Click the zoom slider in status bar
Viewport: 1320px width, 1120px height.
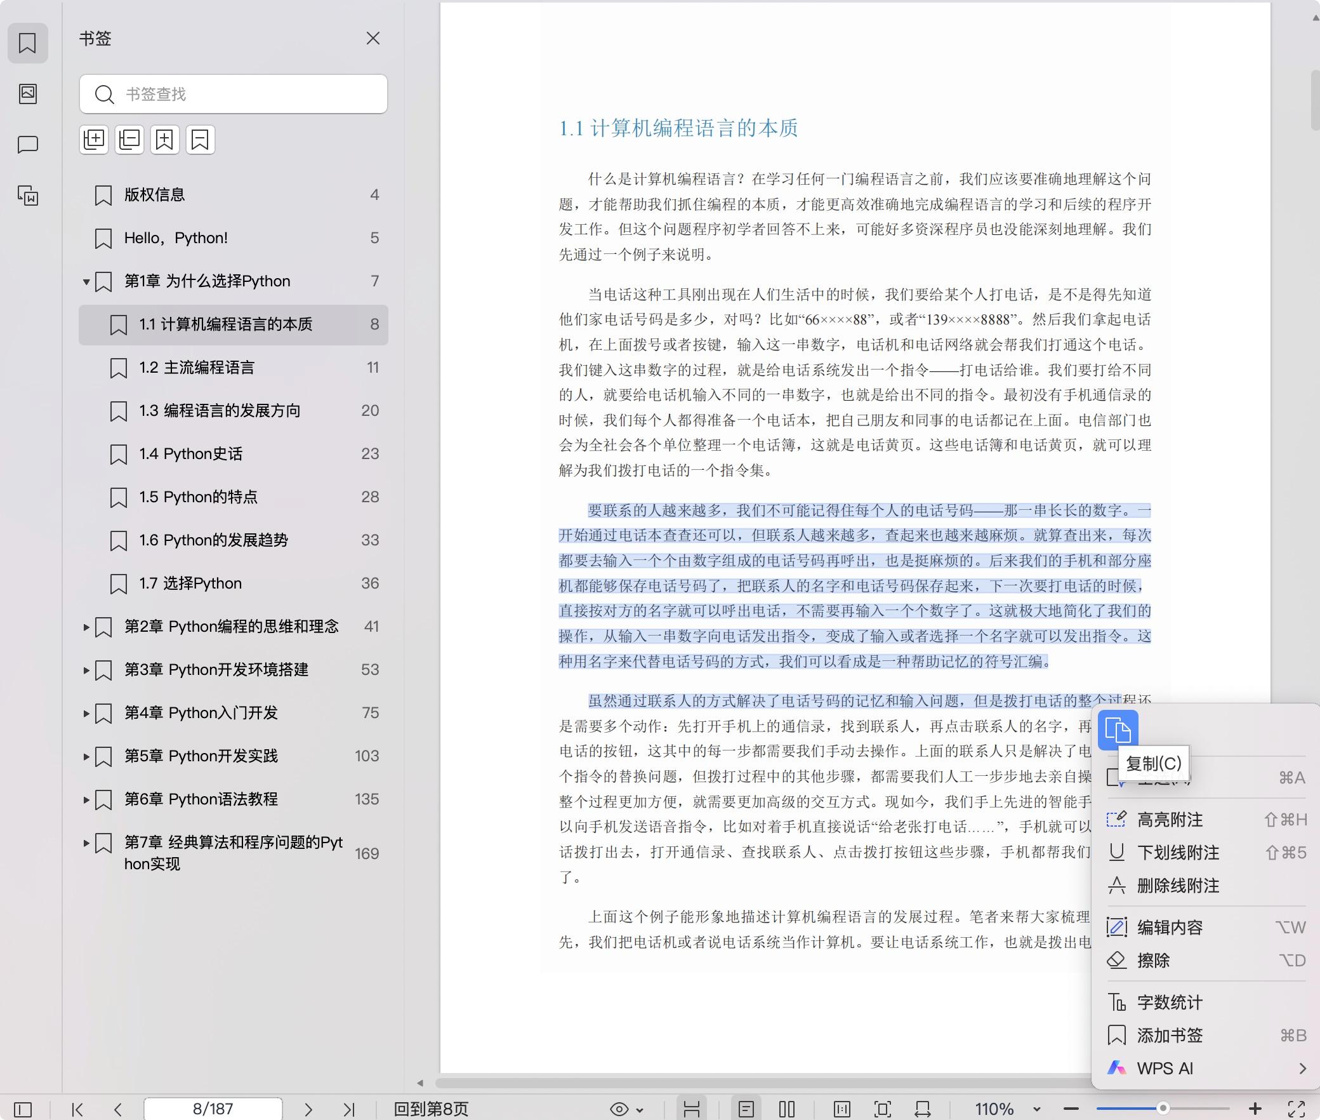coord(1162,1109)
